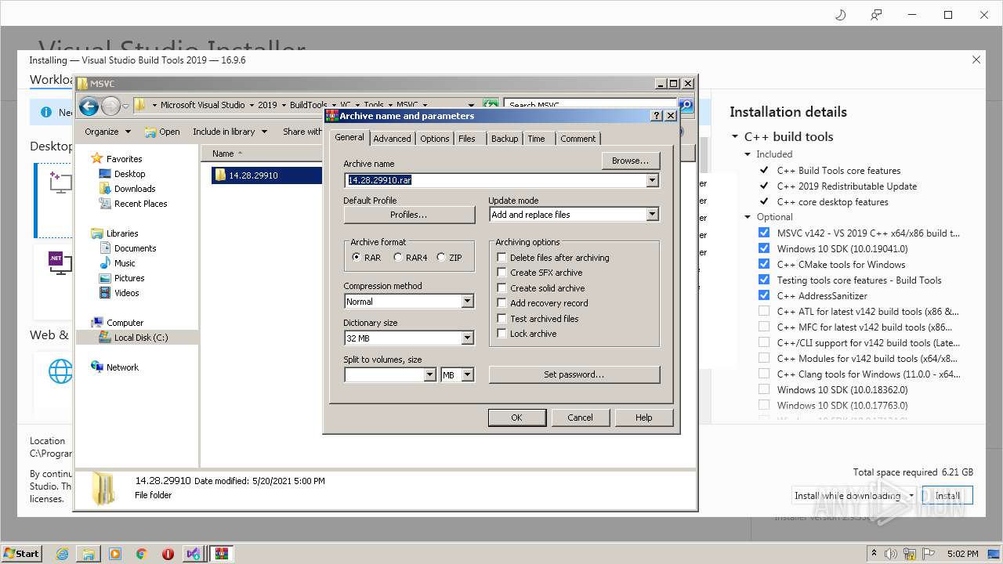Click the C++ desktop workload icon

60,183
